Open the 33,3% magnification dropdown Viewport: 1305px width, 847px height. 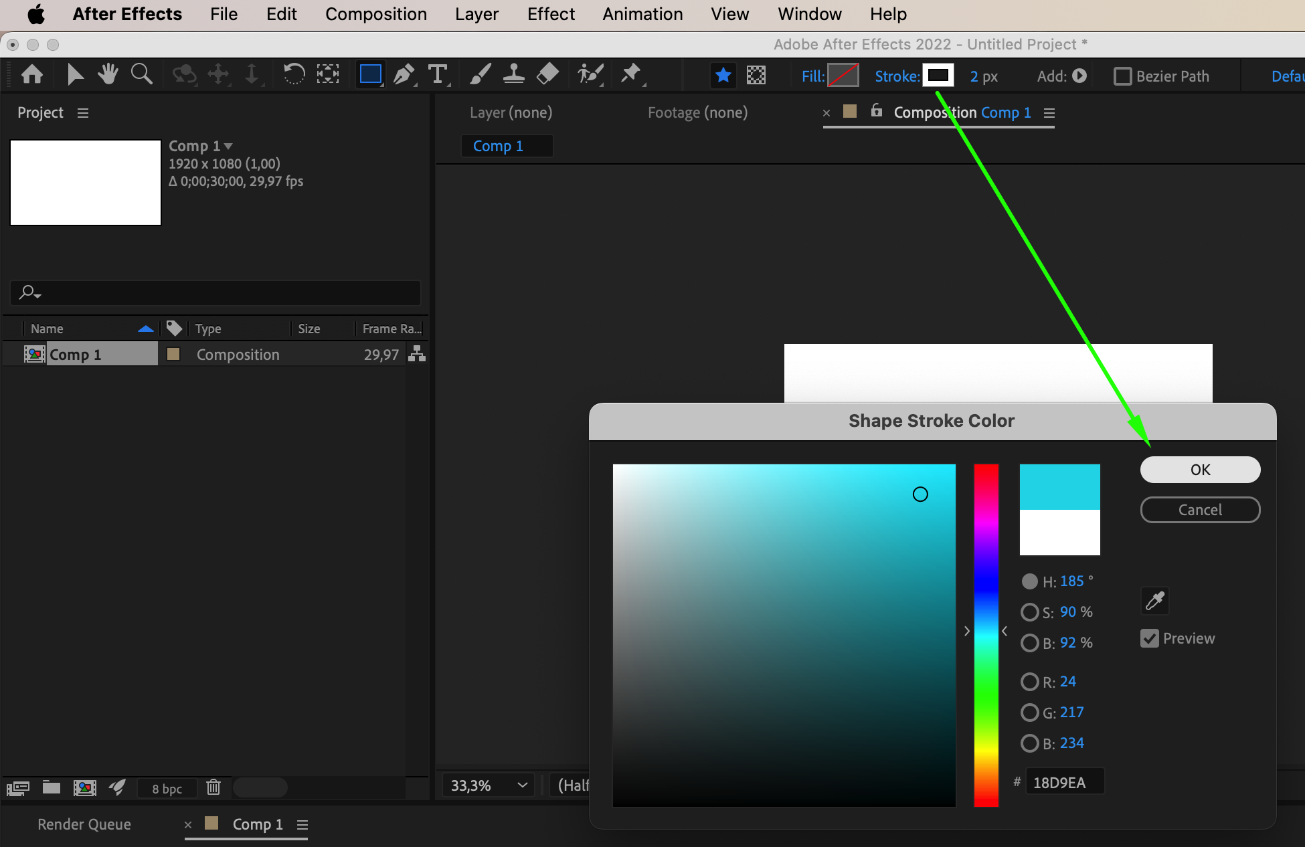pyautogui.click(x=489, y=785)
